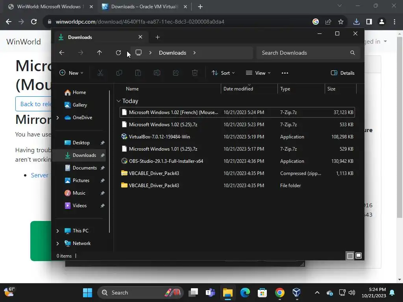Click Chrome's share page icon

(x=328, y=22)
